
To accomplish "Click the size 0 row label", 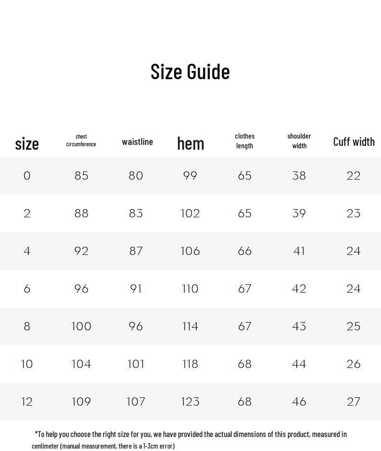I will (27, 176).
